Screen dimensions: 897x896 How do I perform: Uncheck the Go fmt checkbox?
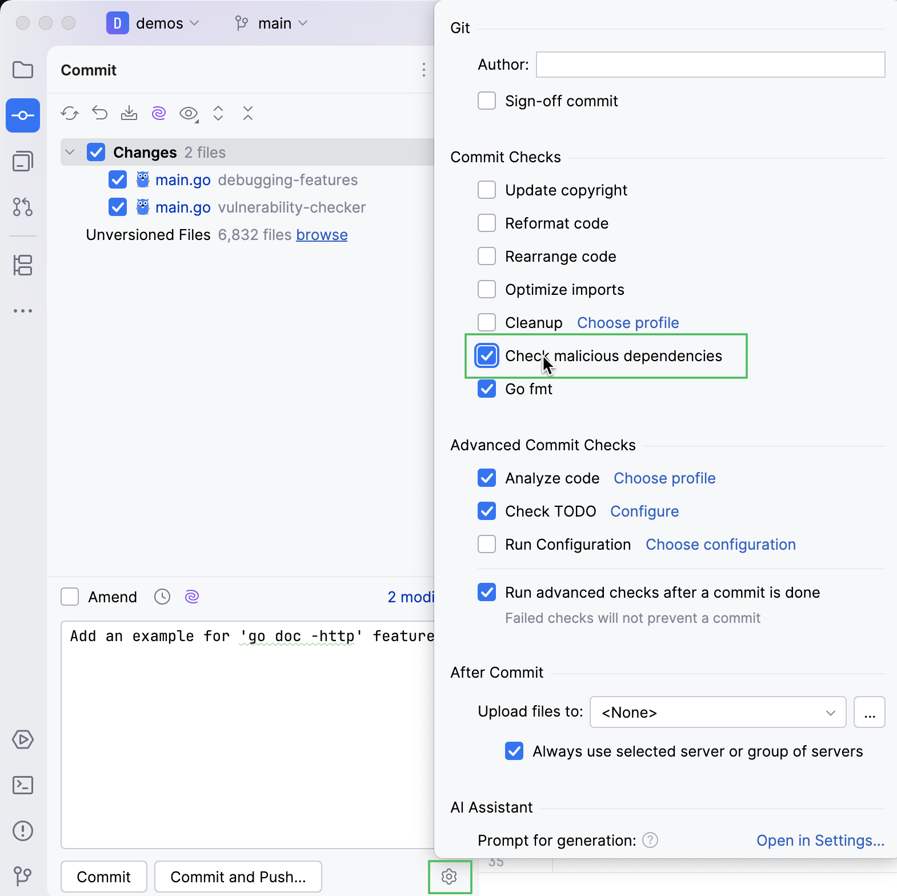(x=487, y=389)
